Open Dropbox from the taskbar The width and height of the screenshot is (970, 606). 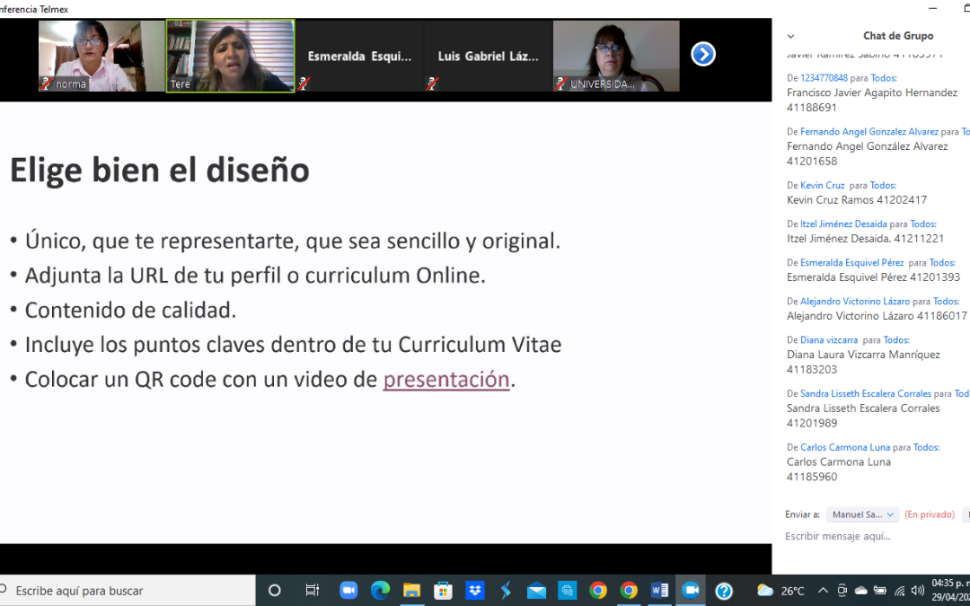[x=474, y=591]
